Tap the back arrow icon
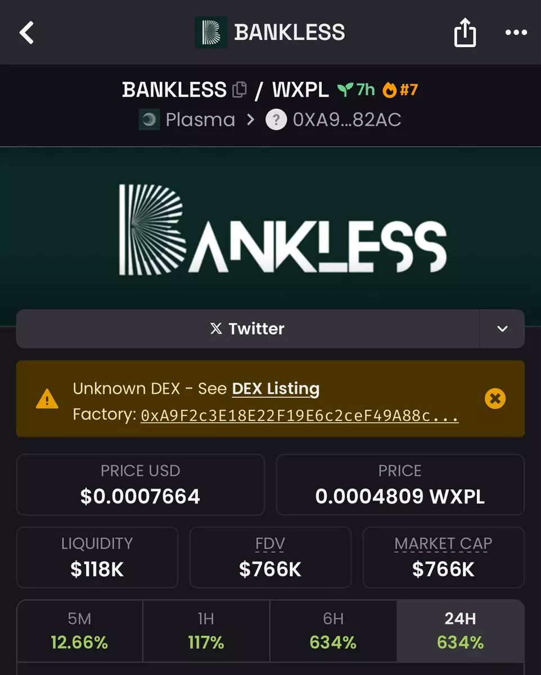This screenshot has width=541, height=675. tap(27, 33)
